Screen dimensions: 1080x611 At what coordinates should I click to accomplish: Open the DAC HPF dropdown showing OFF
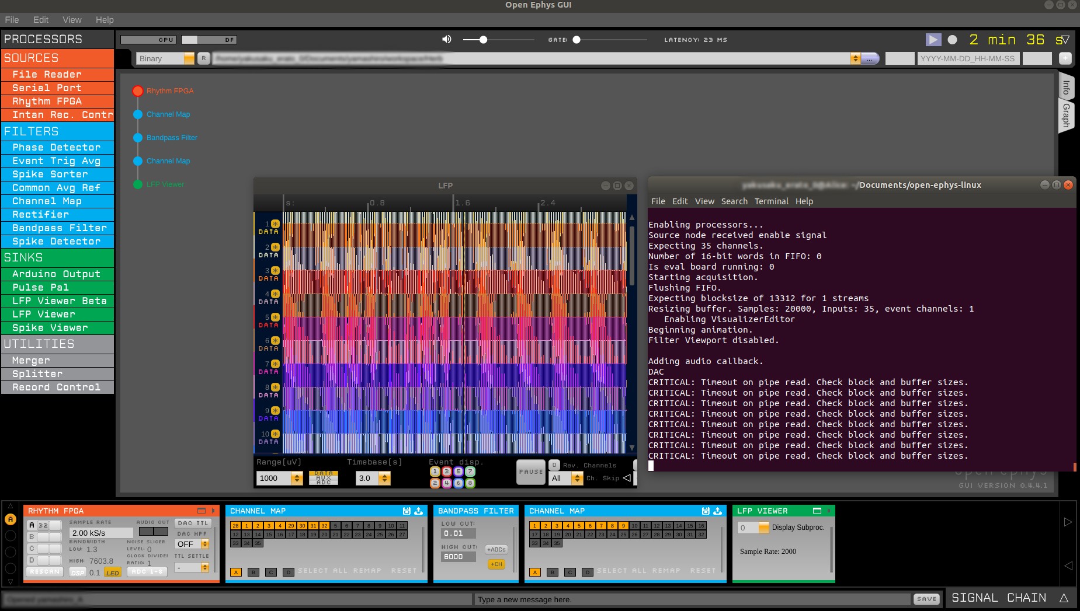(193, 544)
